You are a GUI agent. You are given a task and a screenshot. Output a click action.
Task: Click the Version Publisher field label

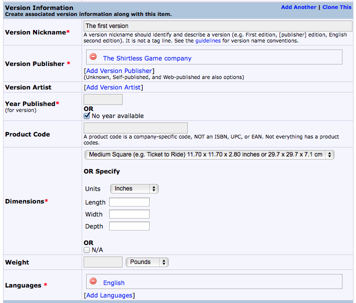click(38, 64)
